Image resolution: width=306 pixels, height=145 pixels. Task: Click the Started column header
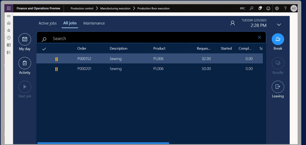coord(226,48)
